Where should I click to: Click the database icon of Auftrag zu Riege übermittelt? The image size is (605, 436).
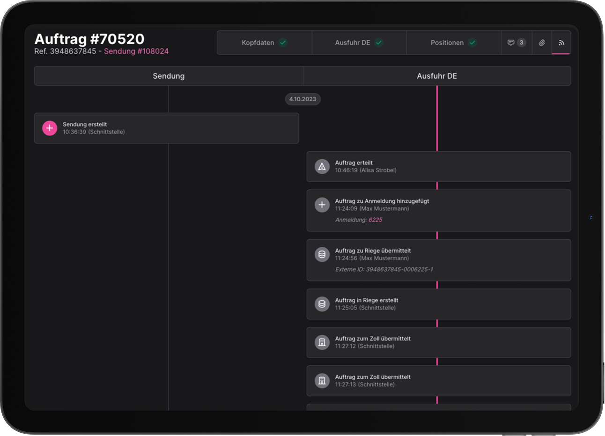[x=322, y=254]
